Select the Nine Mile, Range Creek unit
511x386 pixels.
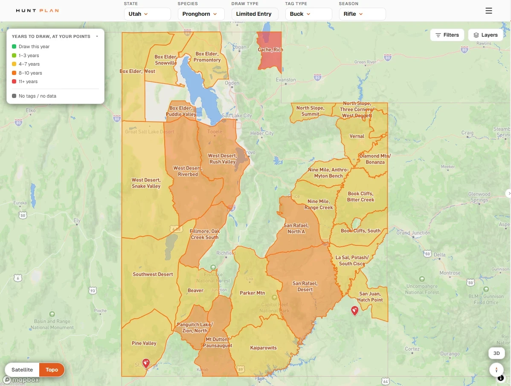click(319, 205)
